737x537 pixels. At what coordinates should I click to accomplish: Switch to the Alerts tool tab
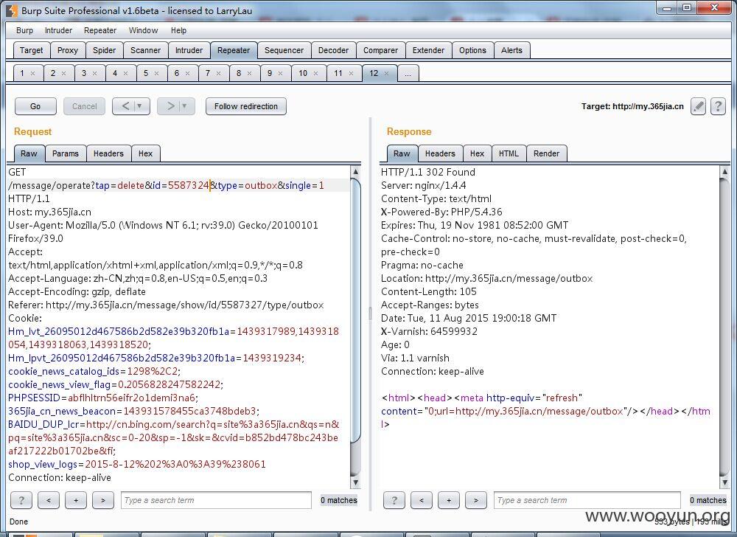click(x=512, y=50)
